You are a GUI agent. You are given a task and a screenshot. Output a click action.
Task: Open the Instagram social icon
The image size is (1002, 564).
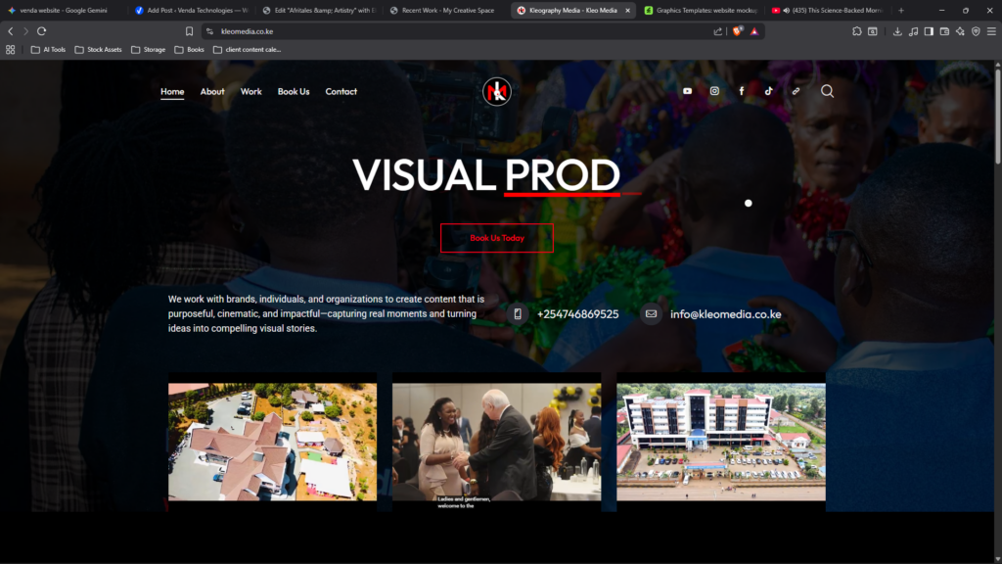click(714, 91)
